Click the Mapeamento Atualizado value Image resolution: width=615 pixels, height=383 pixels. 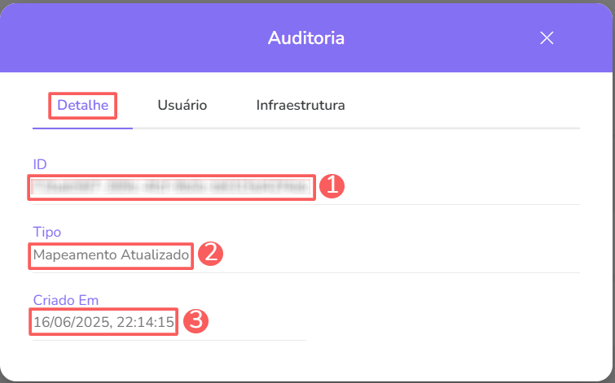coord(112,255)
